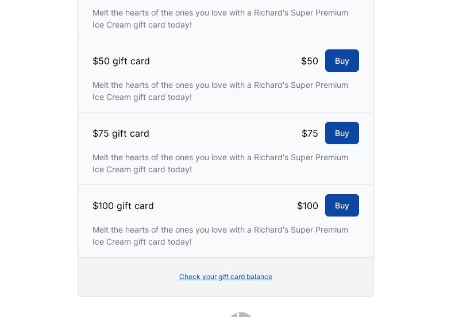Click the description under $50 gift card
This screenshot has height=317, width=451.
(x=220, y=91)
